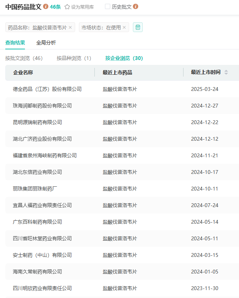This screenshot has height=298, width=239.
Task: Switch to 按品种浏览 (1) view
Action: tap(74, 58)
